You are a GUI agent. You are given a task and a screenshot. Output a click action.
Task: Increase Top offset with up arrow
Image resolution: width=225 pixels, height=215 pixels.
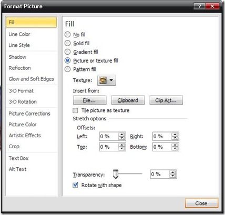[x=122, y=145]
